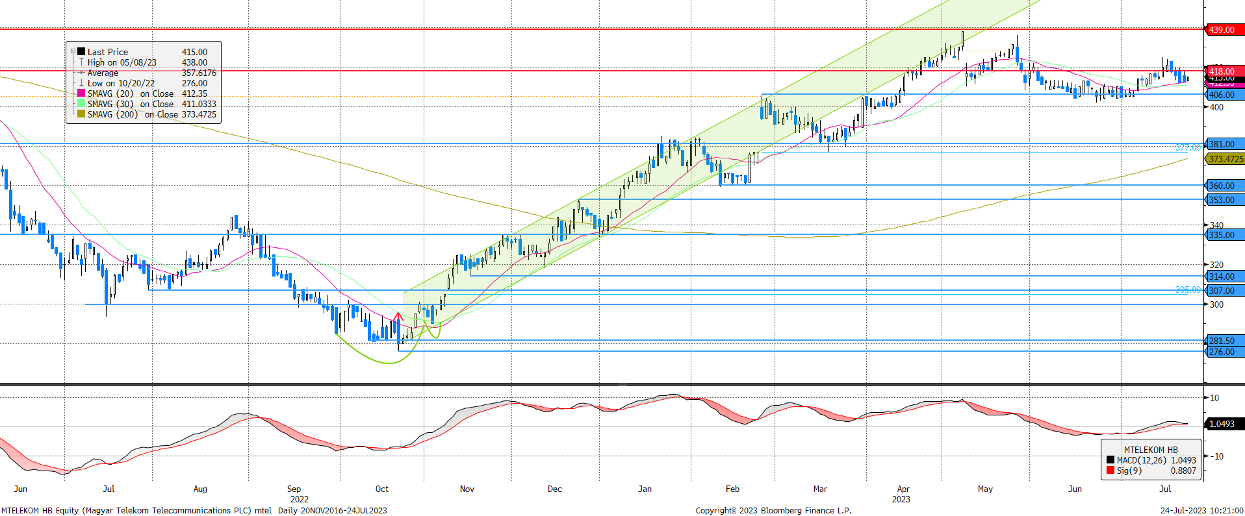Click the blue 276.00 price level tag
The image size is (1245, 516).
click(x=1225, y=352)
